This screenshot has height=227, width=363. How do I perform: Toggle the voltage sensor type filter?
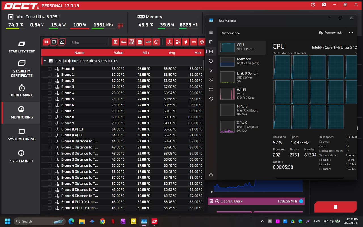pos(194,42)
